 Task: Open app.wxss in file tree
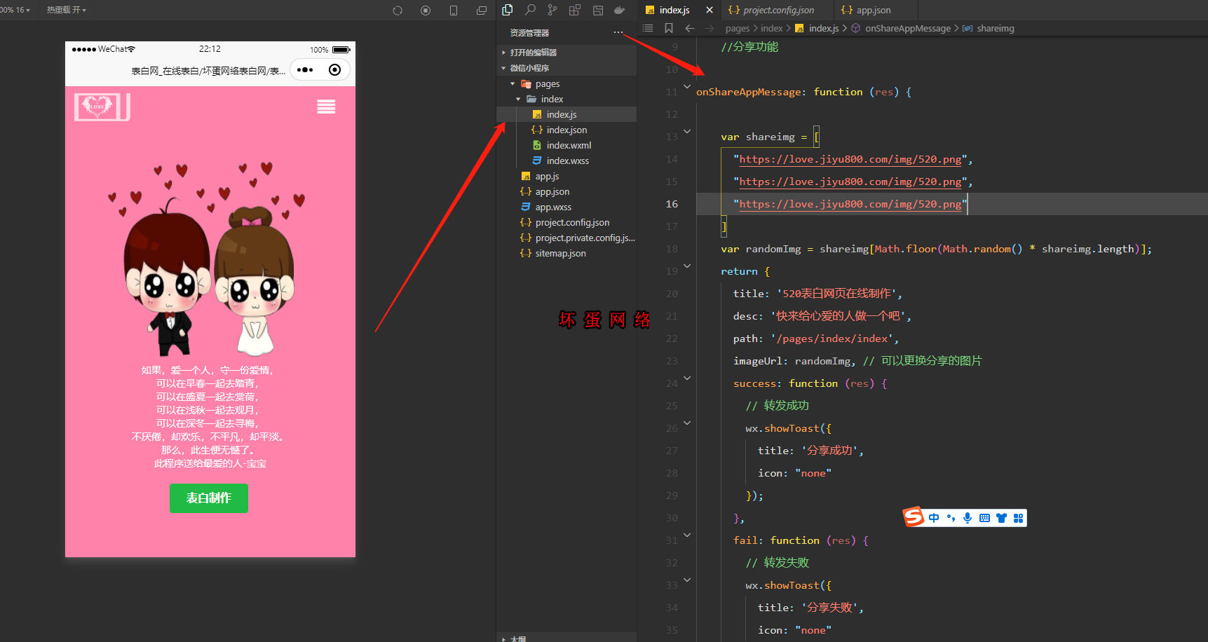pos(566,207)
